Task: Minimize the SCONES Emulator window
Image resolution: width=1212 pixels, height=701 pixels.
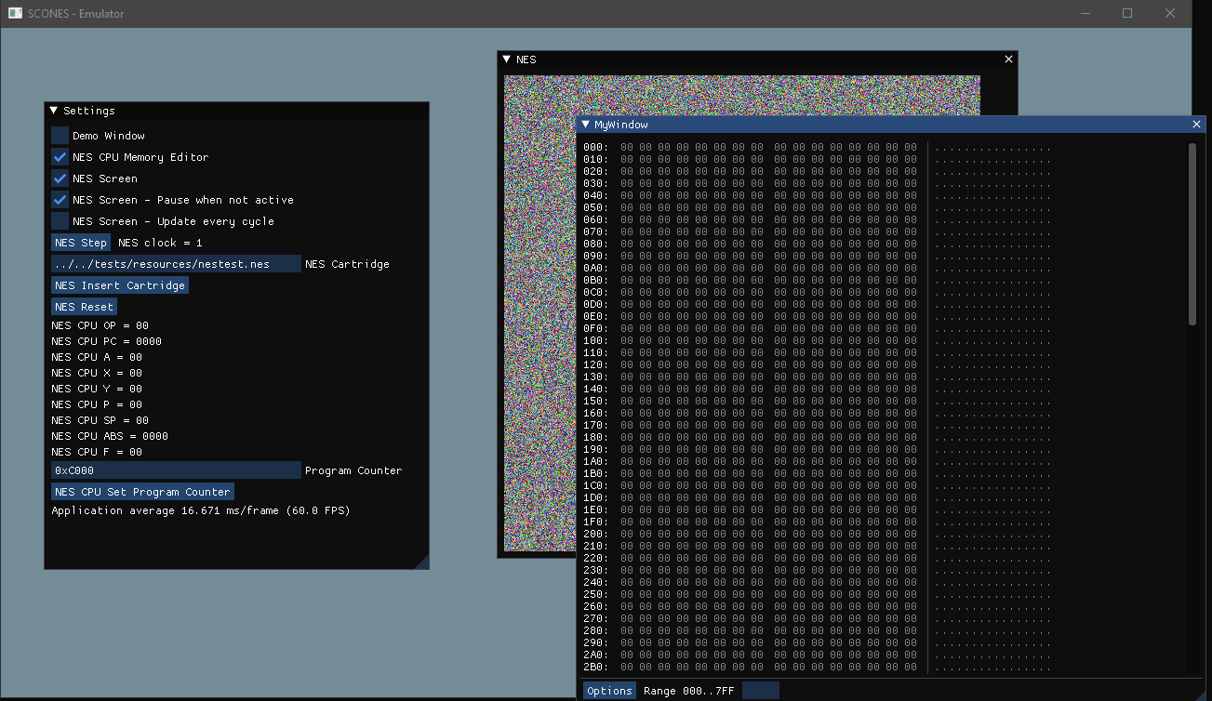Action: (x=1085, y=14)
